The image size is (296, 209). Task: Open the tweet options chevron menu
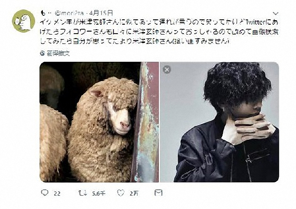pos(276,13)
